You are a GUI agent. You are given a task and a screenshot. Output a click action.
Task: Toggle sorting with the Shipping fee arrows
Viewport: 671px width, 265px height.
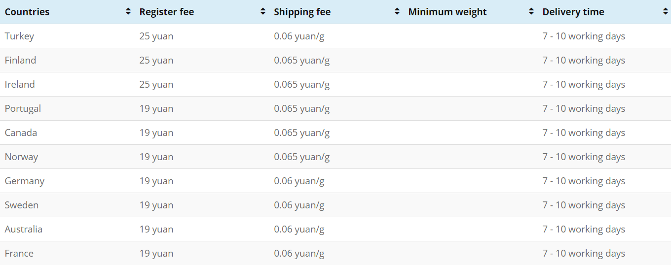tap(397, 12)
